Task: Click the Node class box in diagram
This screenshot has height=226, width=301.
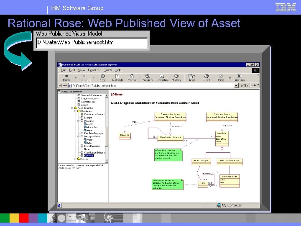Action: (203, 184)
